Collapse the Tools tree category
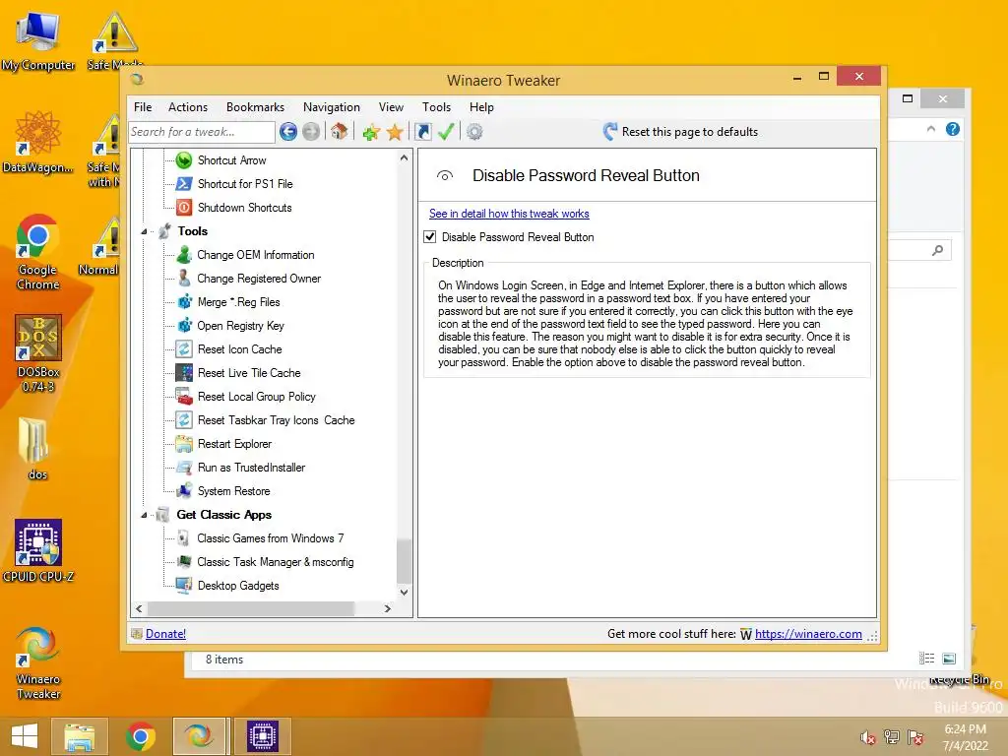The image size is (1008, 756). pos(145,231)
